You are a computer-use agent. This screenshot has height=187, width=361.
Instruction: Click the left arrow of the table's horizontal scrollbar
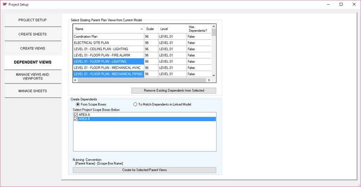pyautogui.click(x=75, y=80)
